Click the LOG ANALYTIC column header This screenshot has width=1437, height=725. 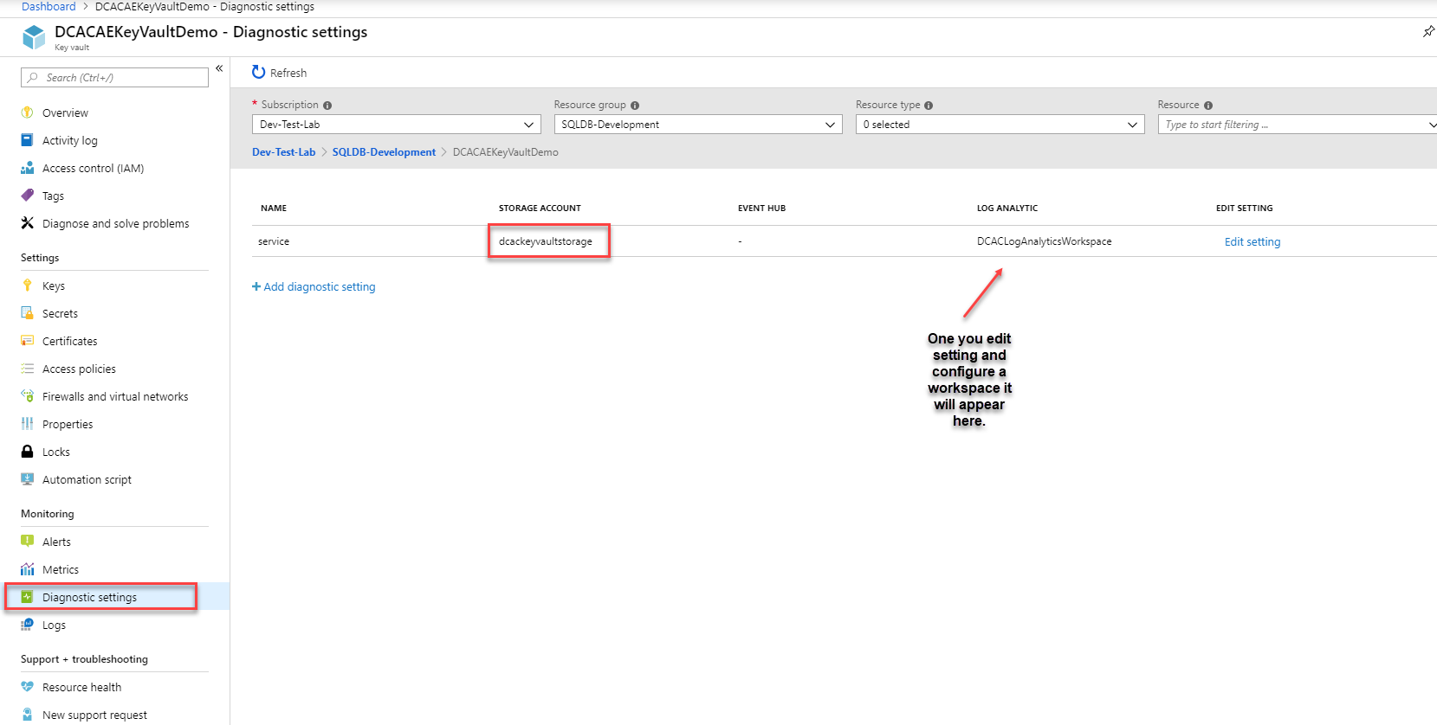(1007, 209)
